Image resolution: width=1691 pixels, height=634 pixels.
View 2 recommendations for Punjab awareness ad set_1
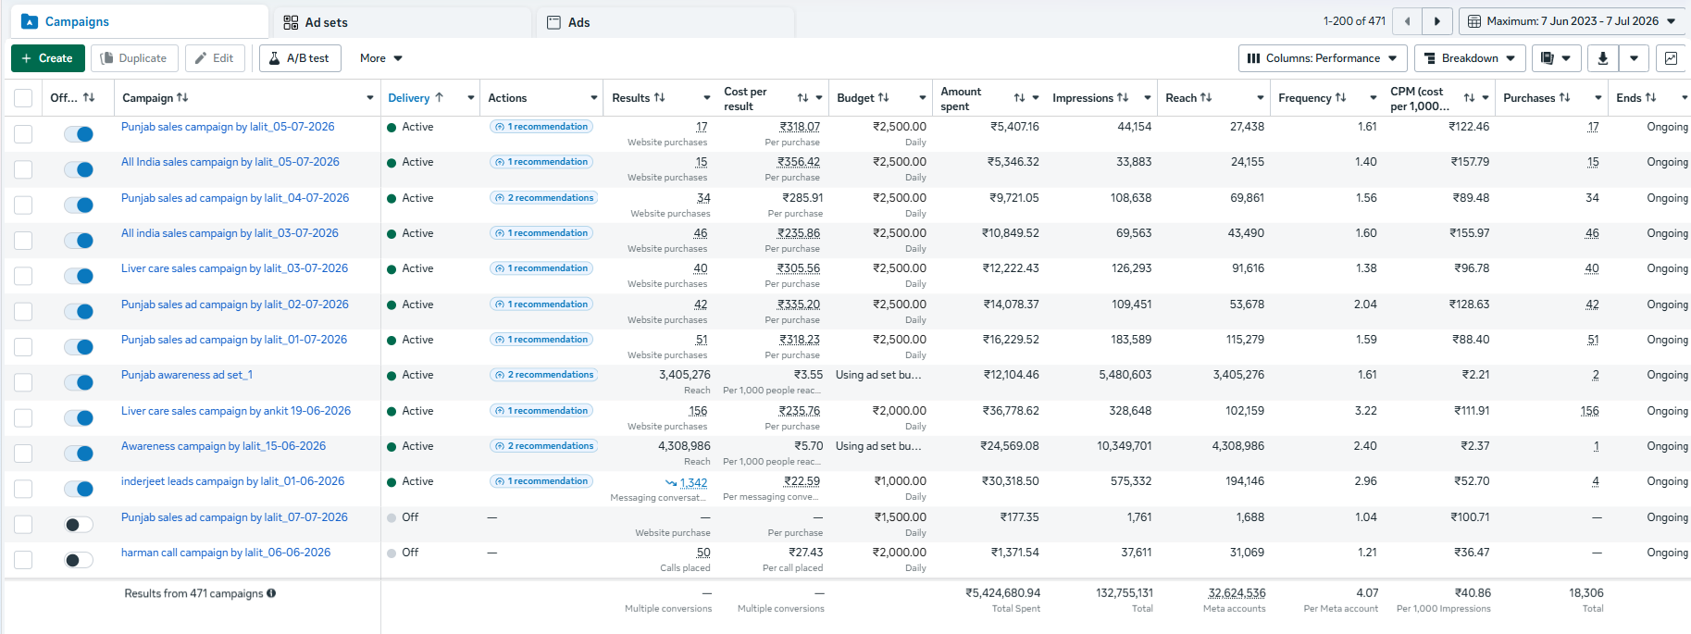pyautogui.click(x=544, y=375)
